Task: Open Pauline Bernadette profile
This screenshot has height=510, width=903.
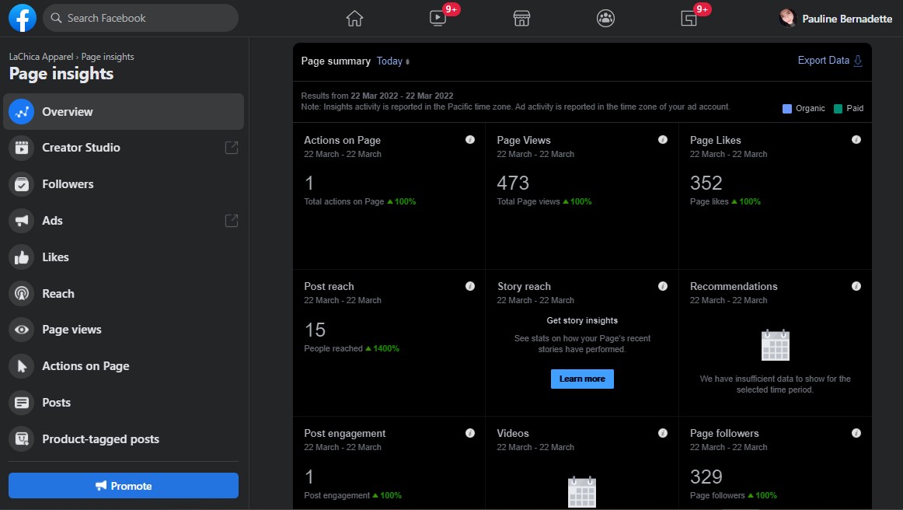Action: coord(835,19)
